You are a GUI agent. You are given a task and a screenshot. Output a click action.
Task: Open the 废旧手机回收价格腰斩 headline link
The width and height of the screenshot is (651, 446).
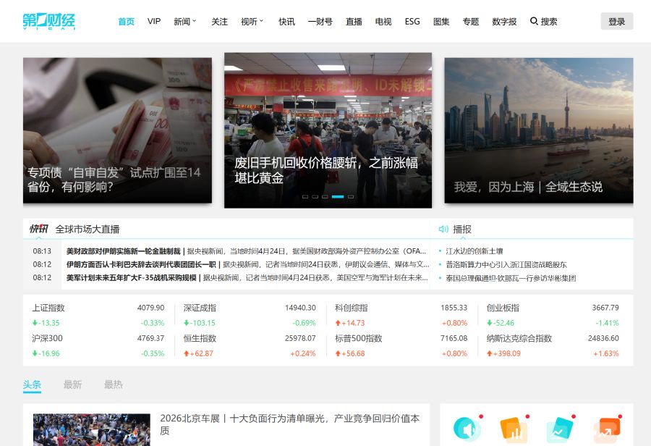326,169
